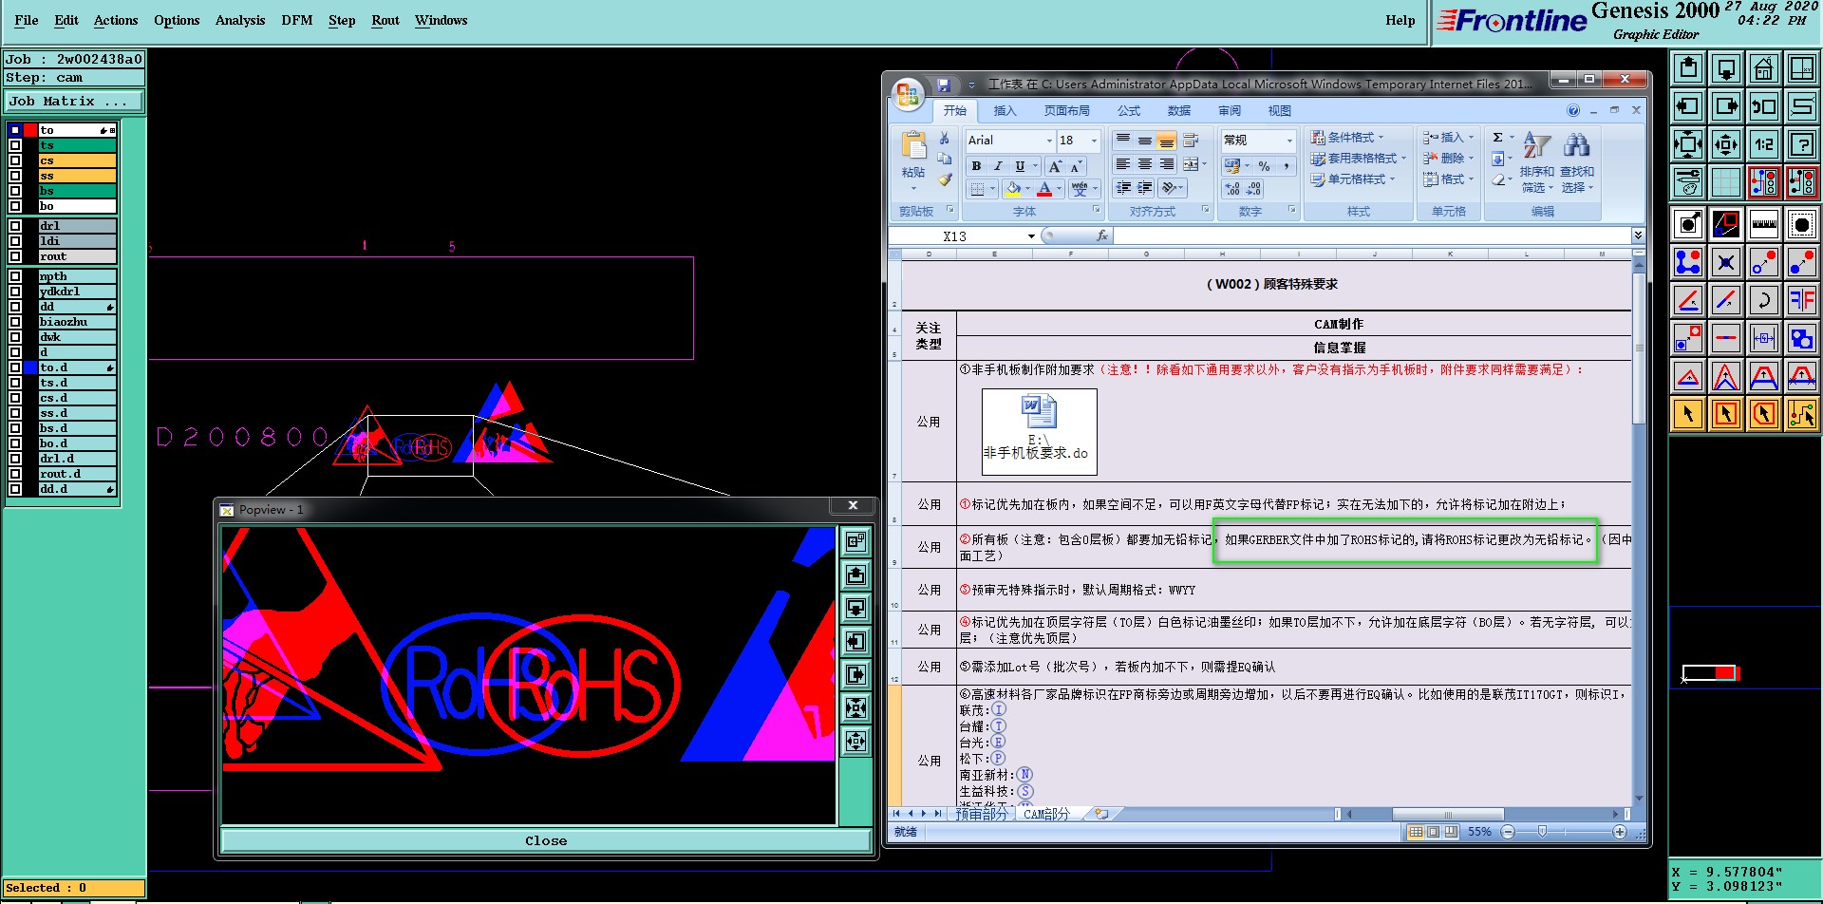
Task: Select the plain arrow select tool
Action: tap(1688, 414)
